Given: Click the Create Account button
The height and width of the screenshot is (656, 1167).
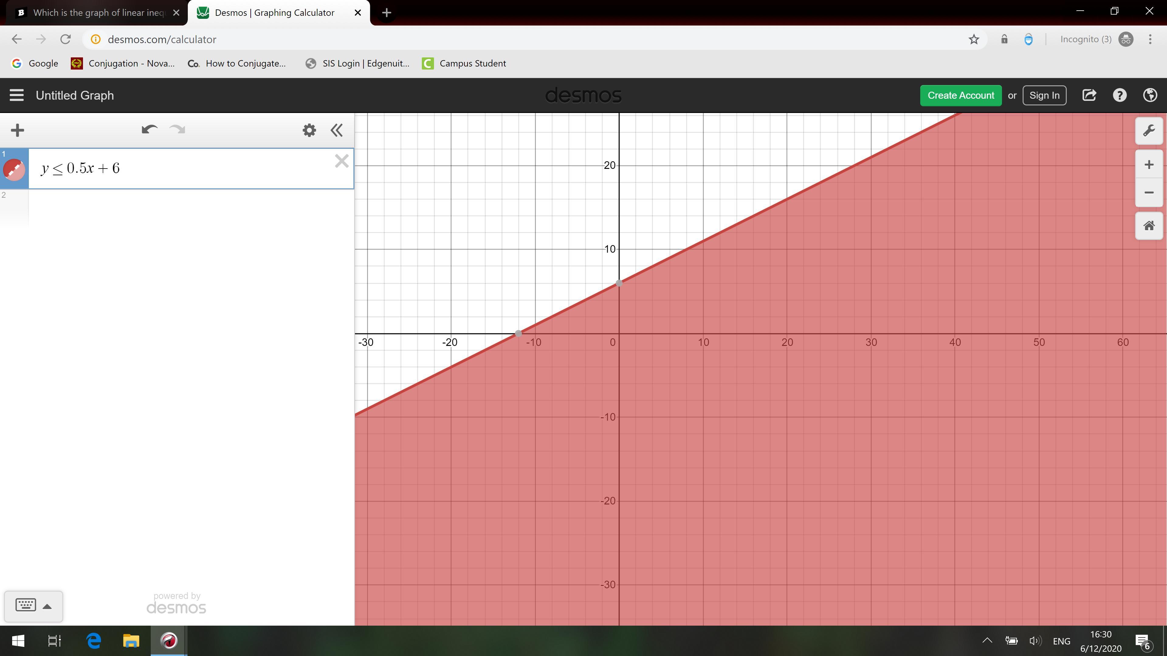Looking at the screenshot, I should coord(960,96).
